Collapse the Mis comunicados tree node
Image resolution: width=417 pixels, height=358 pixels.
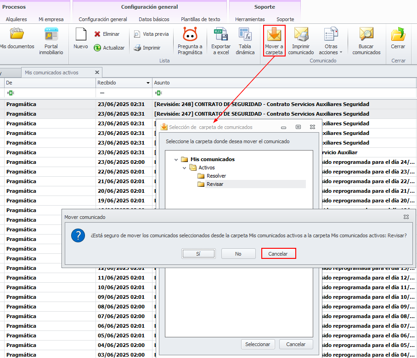(x=176, y=159)
